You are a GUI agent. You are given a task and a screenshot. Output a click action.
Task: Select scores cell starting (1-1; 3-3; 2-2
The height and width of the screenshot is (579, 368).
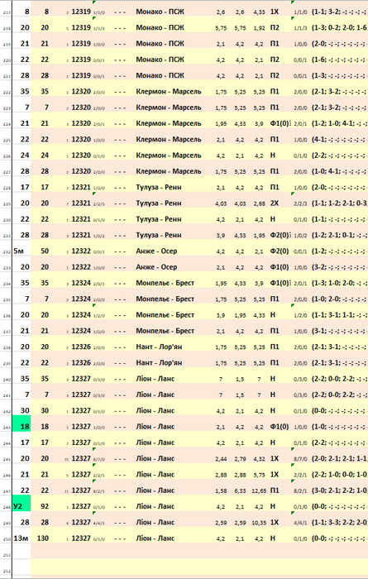[340, 522]
